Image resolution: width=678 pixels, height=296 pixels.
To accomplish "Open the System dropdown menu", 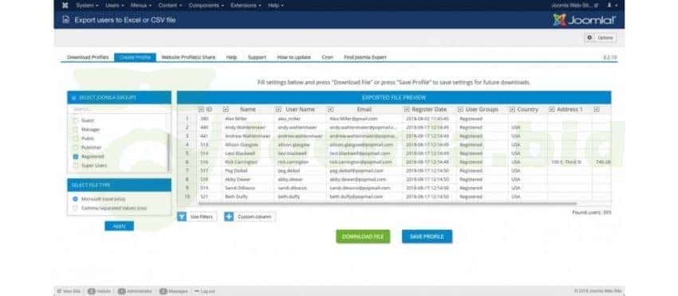I will pos(87,6).
